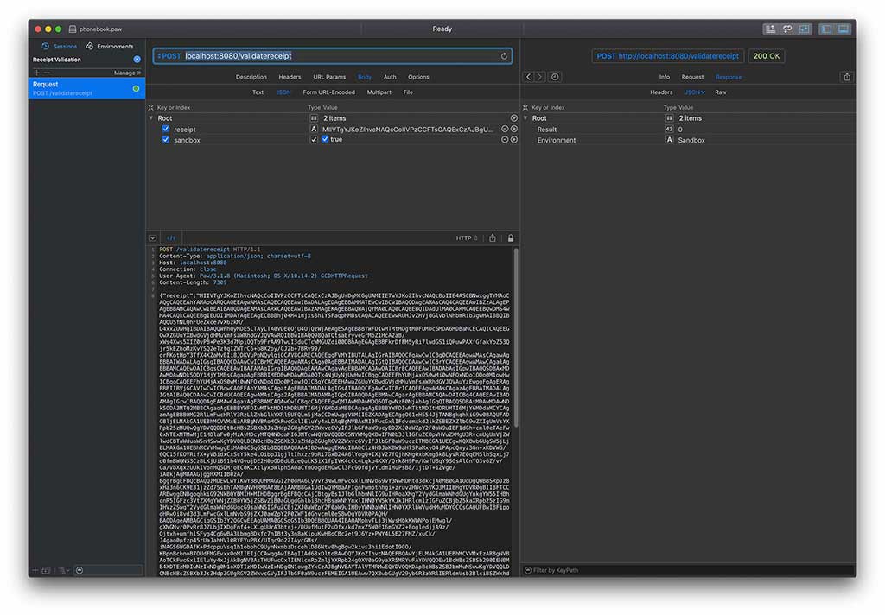885x615 pixels.
Task: Collapse the Root node in request body
Action: 152,118
